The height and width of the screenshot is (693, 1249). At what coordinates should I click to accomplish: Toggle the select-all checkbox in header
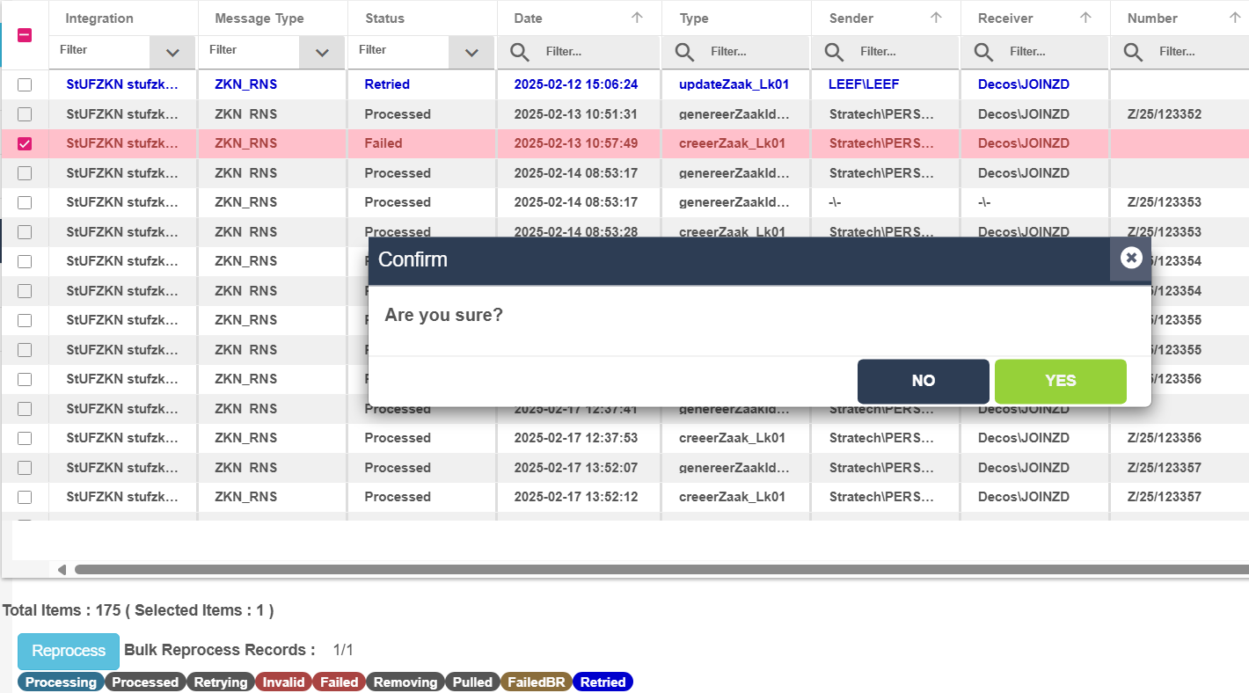coord(25,34)
